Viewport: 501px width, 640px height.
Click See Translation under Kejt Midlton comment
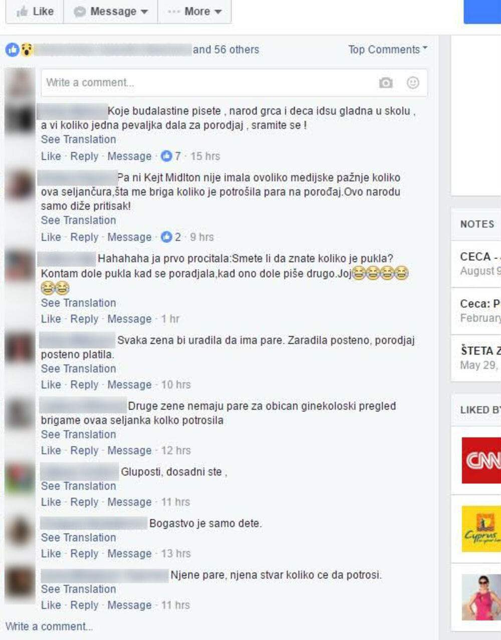pos(78,221)
